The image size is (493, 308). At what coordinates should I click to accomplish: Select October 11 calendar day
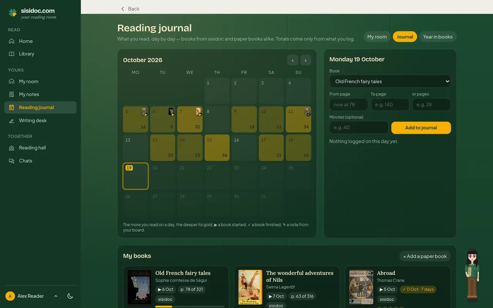coord(298,119)
